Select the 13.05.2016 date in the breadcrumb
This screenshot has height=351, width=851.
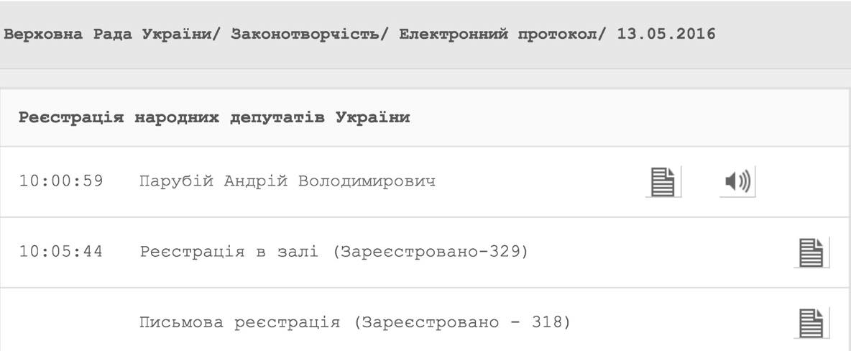click(x=666, y=35)
